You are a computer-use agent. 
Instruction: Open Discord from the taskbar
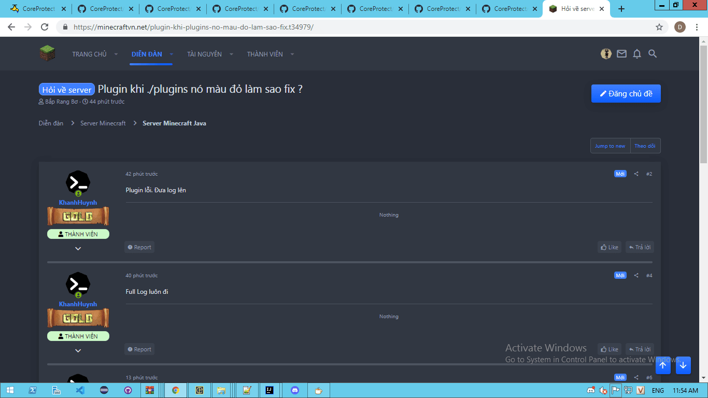tap(295, 390)
